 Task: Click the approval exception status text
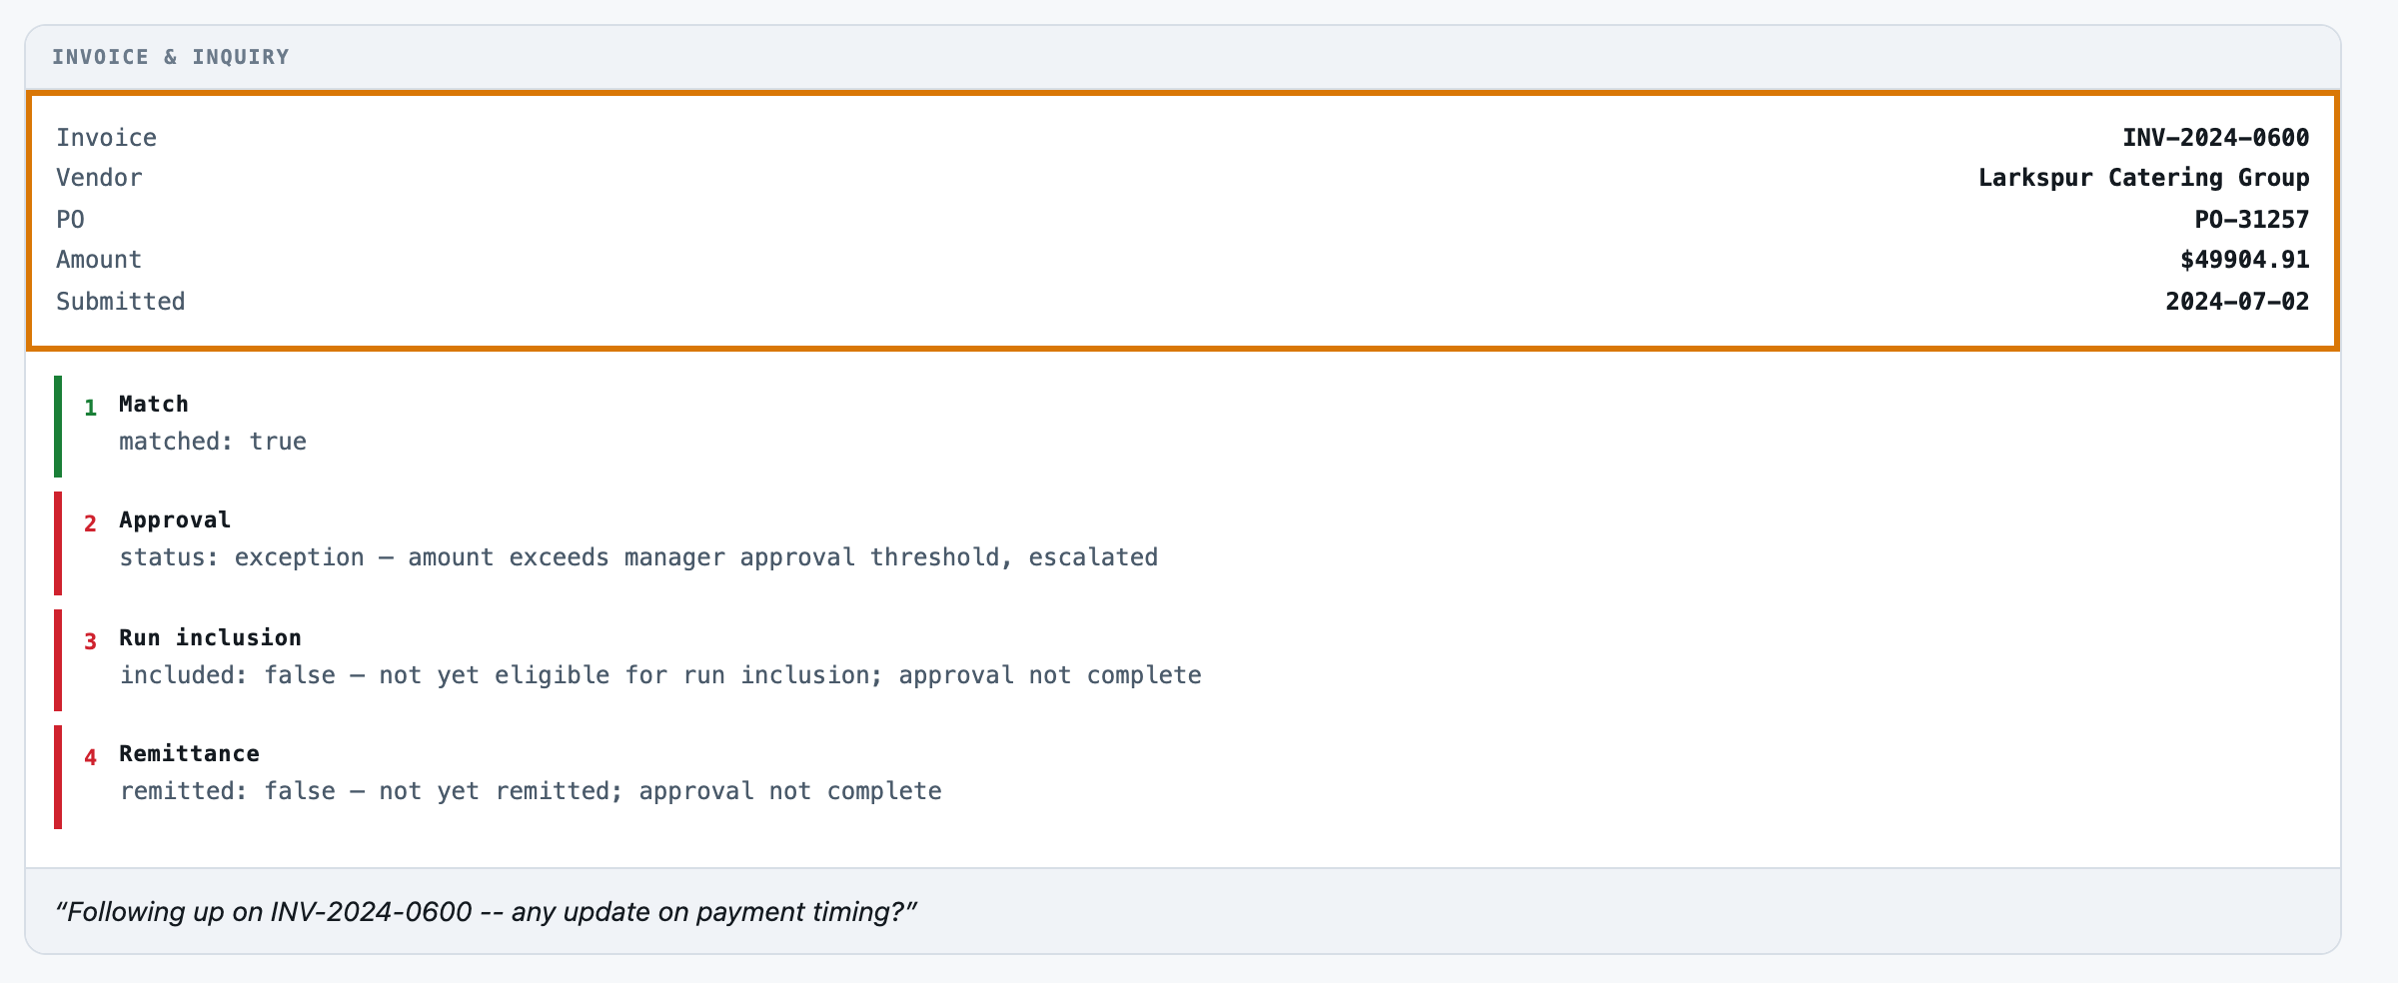coord(638,557)
